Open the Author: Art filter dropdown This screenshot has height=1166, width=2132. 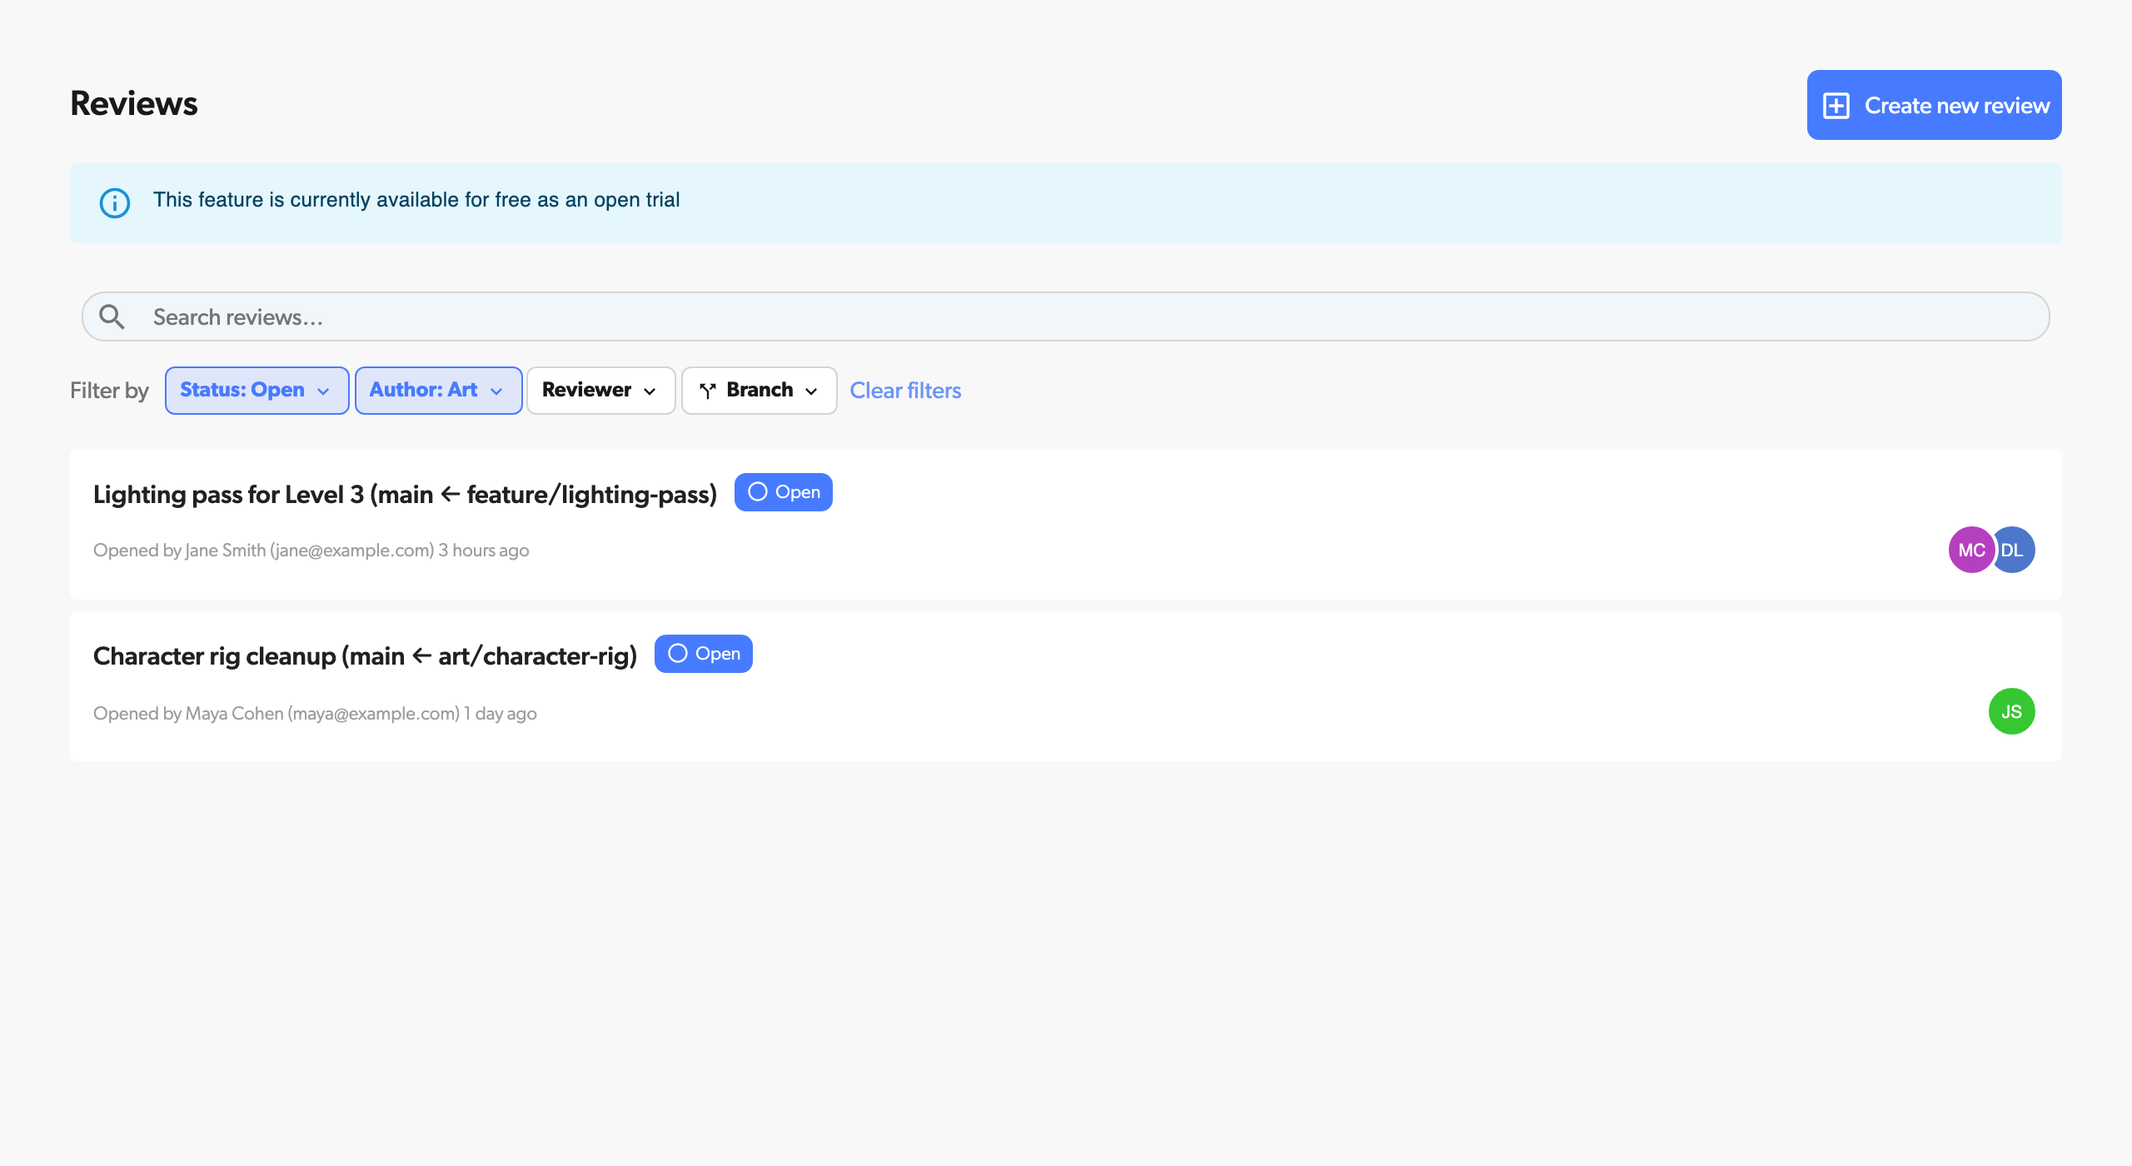(x=438, y=391)
